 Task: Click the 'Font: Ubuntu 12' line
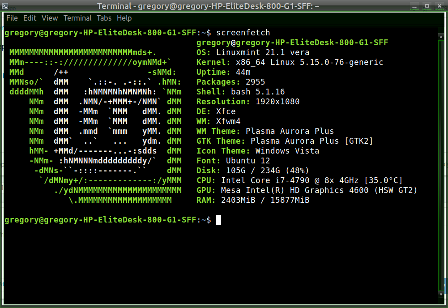point(233,161)
